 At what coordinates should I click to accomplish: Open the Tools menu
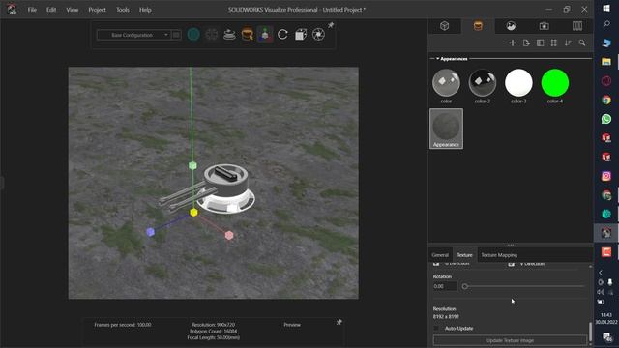123,10
